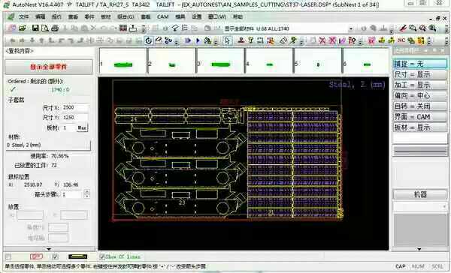Screen dimensions: 451x273
Task: Click the yellow grid nesting icon
Action: (421, 40)
